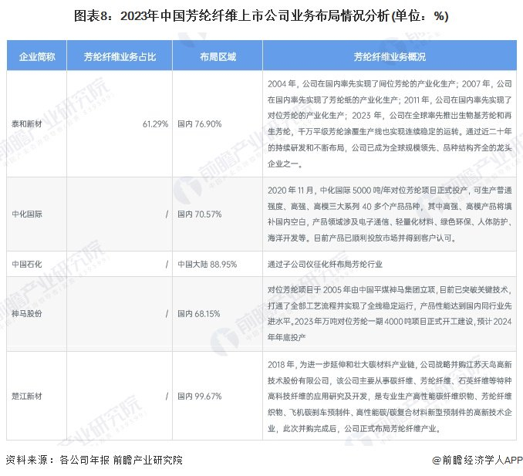523x476 pixels.
Task: Select the region cell '国内 68.15%'
Action: (x=199, y=313)
